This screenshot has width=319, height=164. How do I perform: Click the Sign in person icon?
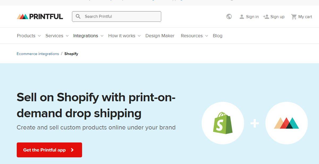coord(242,17)
